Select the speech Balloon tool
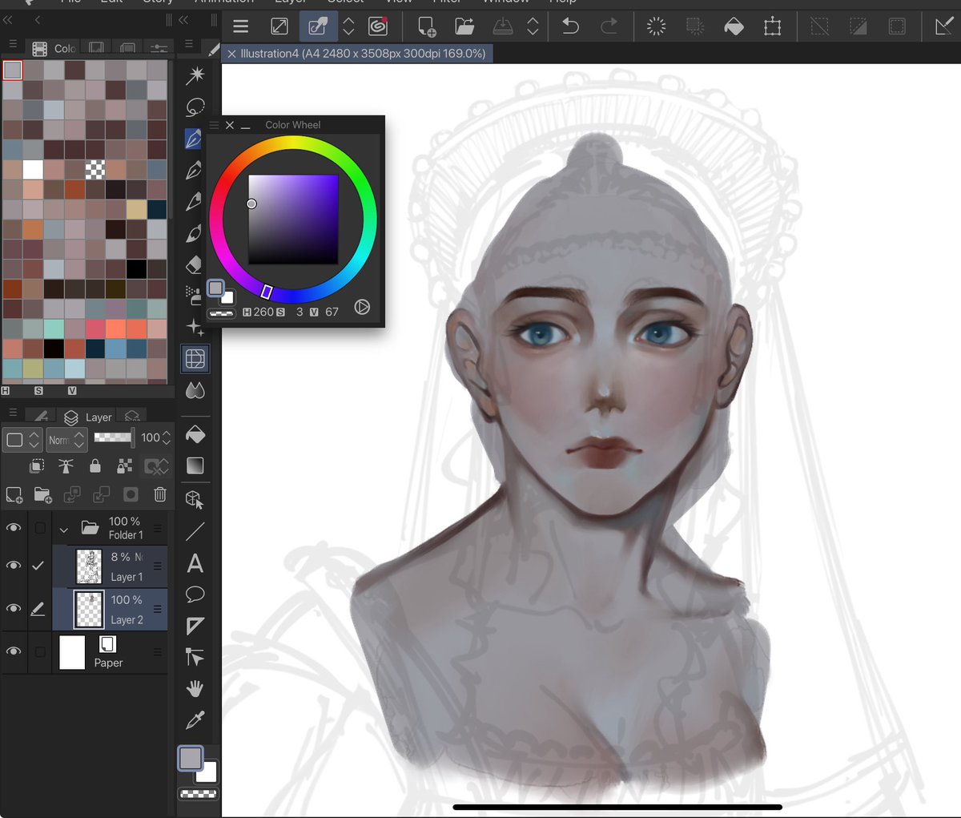The height and width of the screenshot is (818, 961). point(195,594)
